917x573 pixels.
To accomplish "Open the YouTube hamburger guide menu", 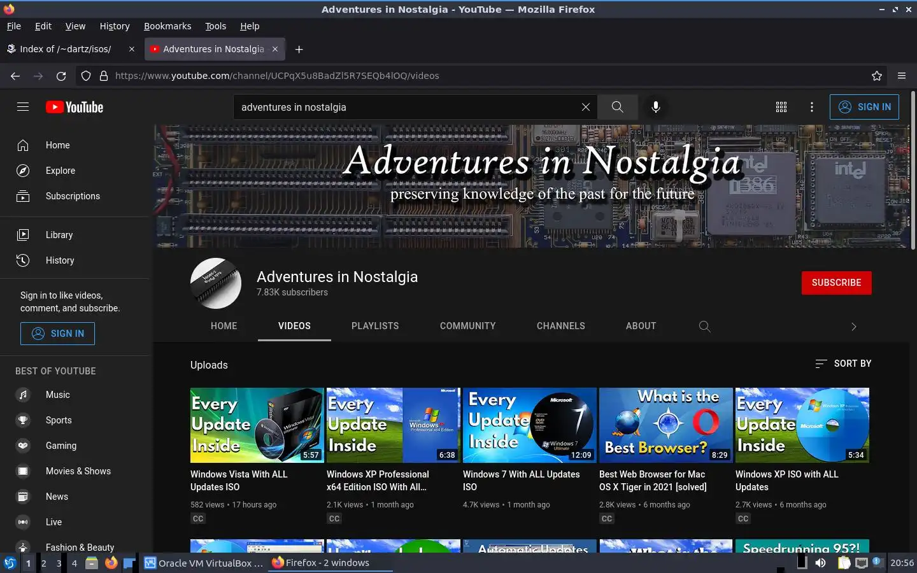I will coord(23,107).
